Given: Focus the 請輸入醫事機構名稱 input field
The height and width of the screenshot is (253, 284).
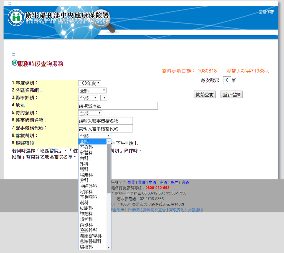Looking at the screenshot, I should pos(105,121).
